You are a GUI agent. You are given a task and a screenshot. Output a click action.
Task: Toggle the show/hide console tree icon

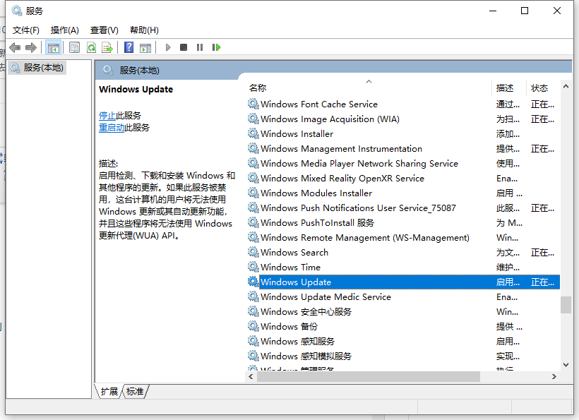pos(53,47)
